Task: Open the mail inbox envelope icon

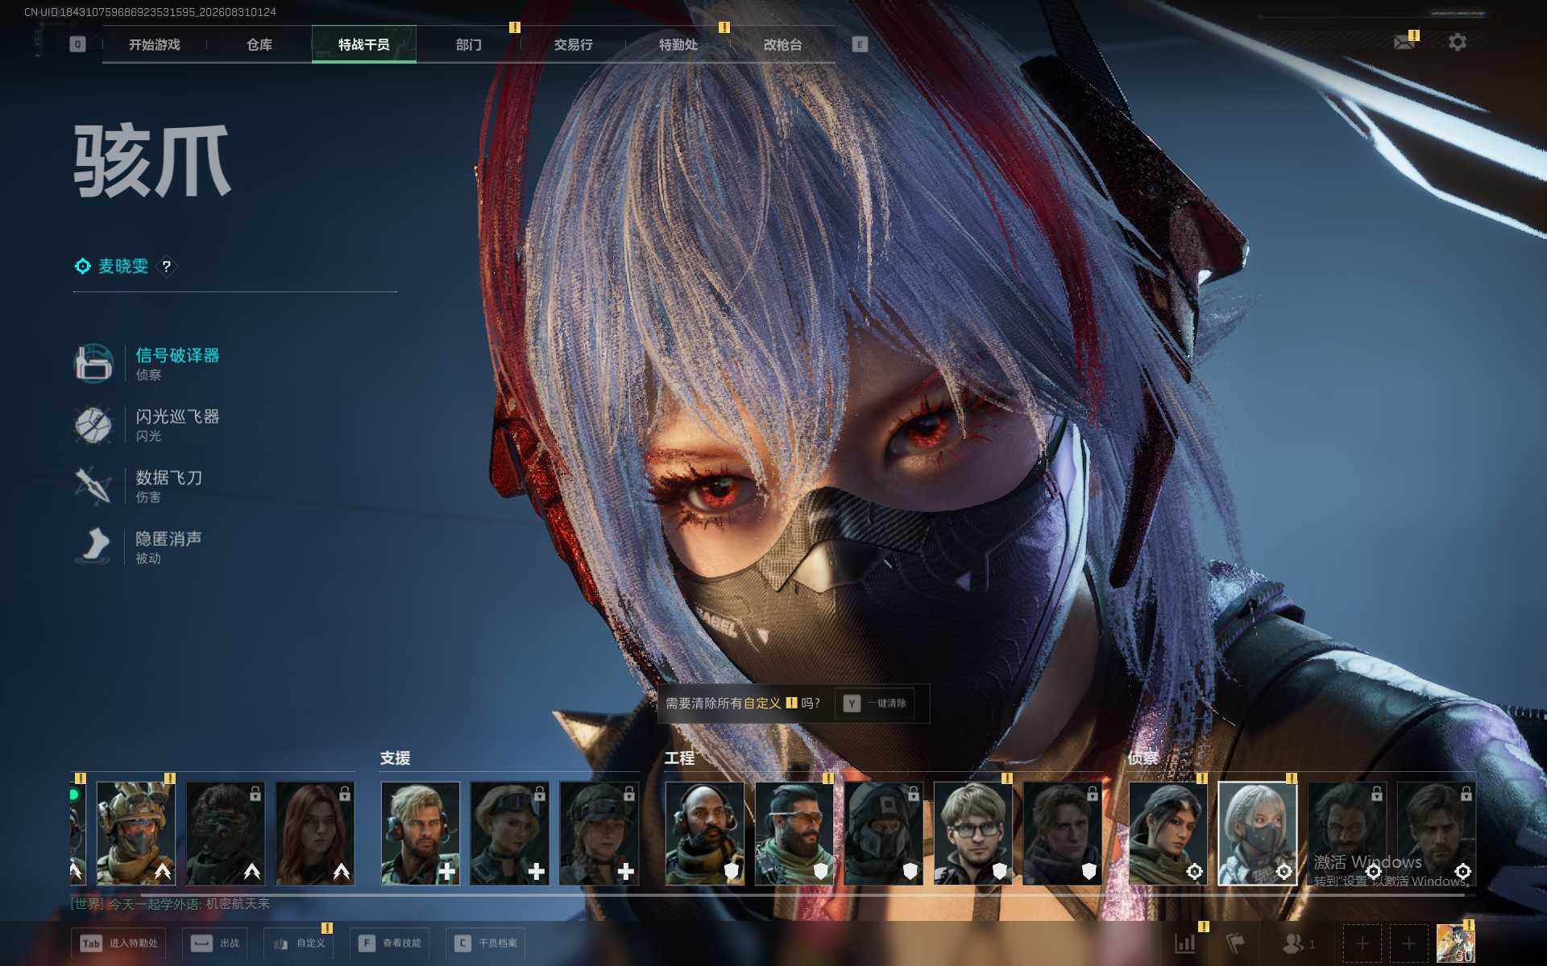Action: point(1404,42)
